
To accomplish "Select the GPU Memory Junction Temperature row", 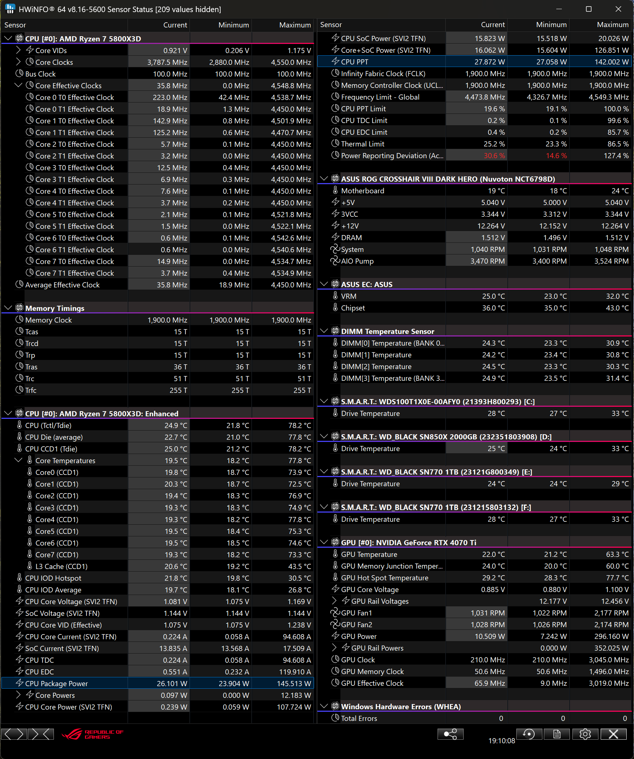I will [474, 566].
